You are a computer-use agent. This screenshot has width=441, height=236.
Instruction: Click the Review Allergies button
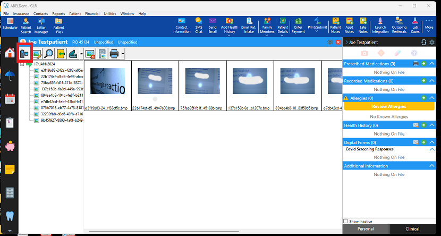pos(389,106)
